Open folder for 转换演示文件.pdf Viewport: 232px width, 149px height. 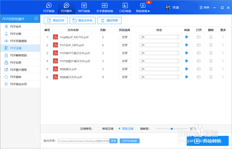click(x=199, y=77)
